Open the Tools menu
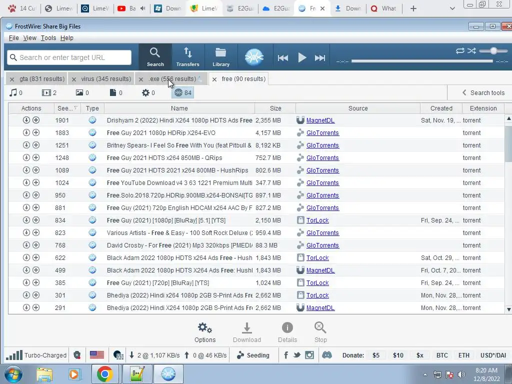 coord(48,38)
